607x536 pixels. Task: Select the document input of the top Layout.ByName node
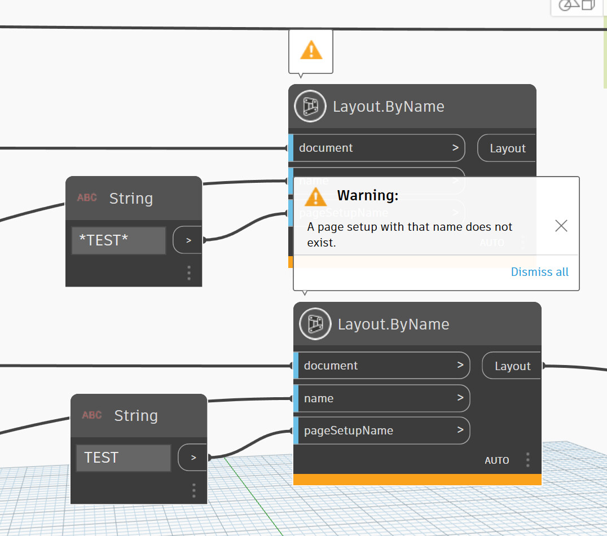377,148
